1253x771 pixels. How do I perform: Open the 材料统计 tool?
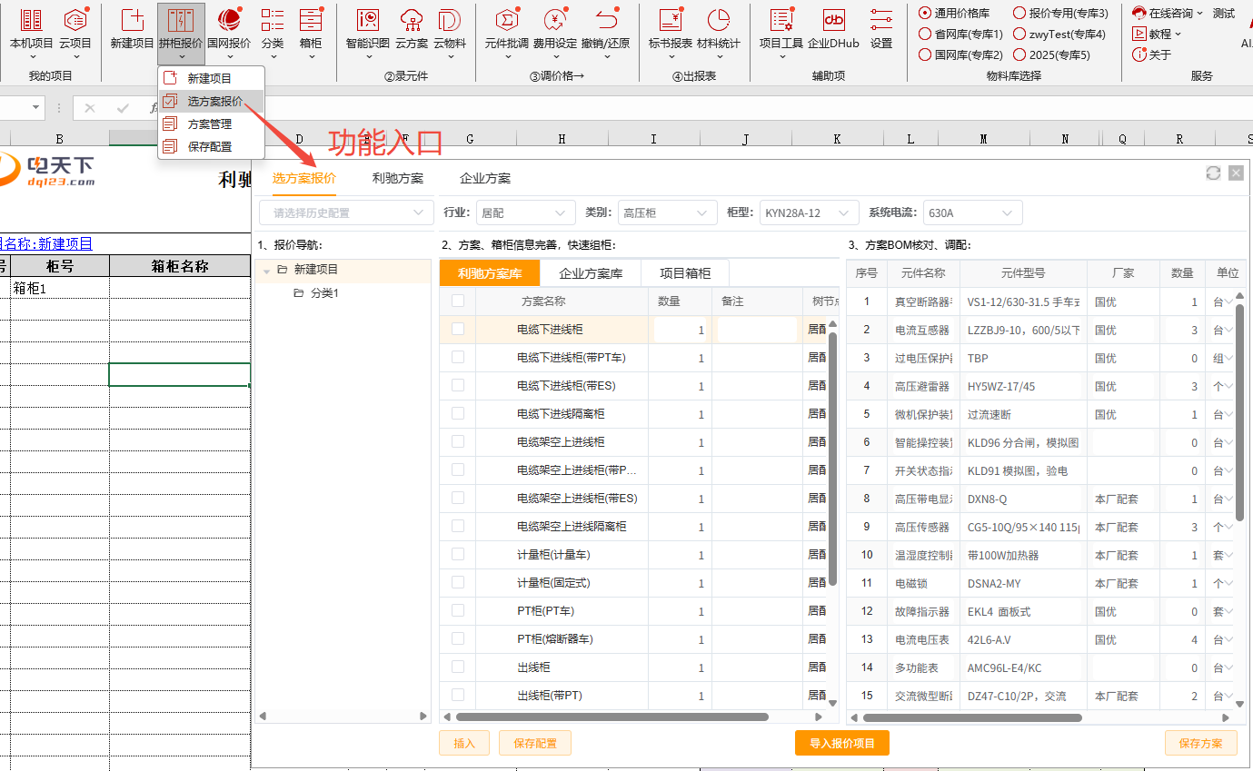(x=719, y=29)
